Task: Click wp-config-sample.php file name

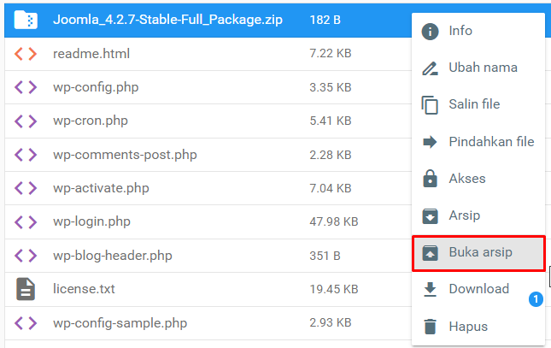Action: (x=120, y=323)
